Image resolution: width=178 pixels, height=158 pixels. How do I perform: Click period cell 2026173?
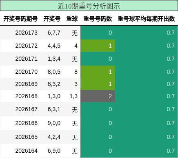point(27,33)
